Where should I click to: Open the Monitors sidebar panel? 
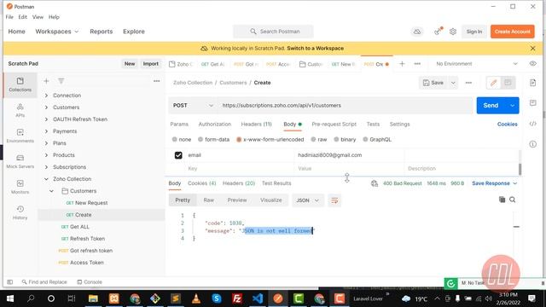pos(20,187)
